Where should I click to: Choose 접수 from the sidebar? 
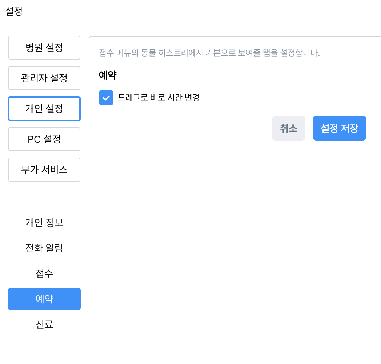point(44,274)
